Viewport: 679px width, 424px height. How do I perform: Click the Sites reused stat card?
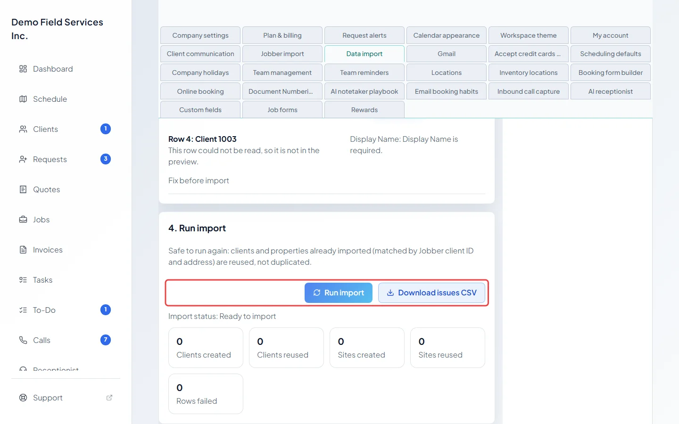pyautogui.click(x=447, y=348)
